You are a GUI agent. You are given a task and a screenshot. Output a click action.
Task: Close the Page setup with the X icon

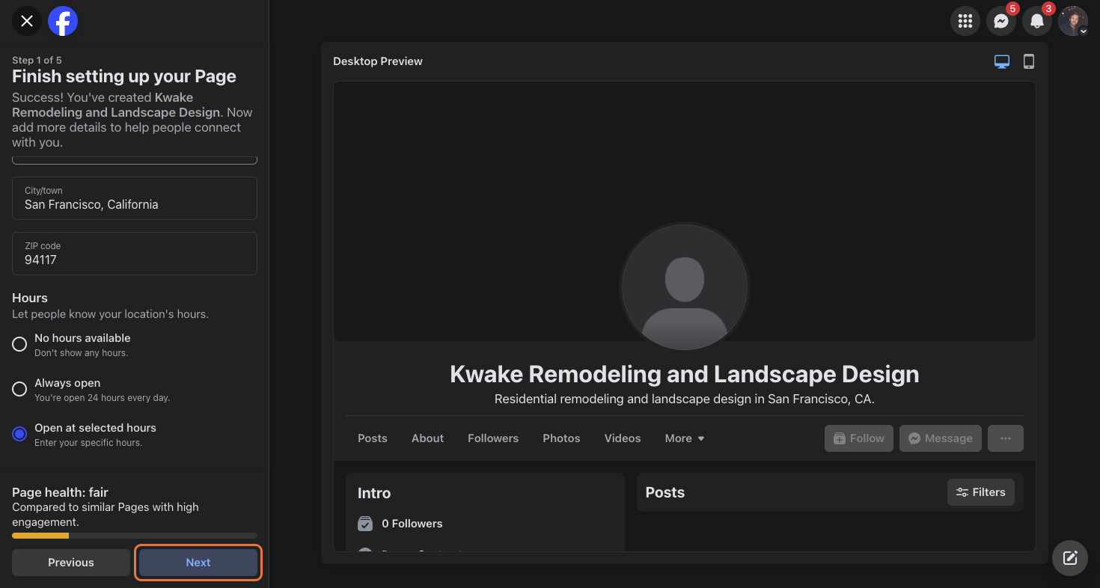click(x=27, y=21)
